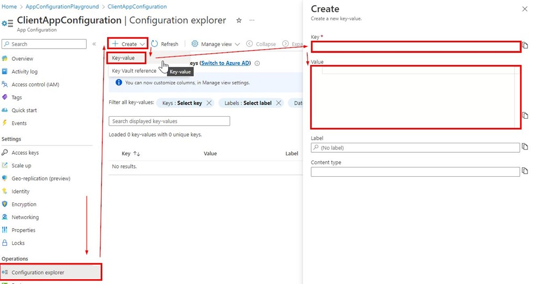
Task: Click the copy icon next to Label field
Action: 525,148
